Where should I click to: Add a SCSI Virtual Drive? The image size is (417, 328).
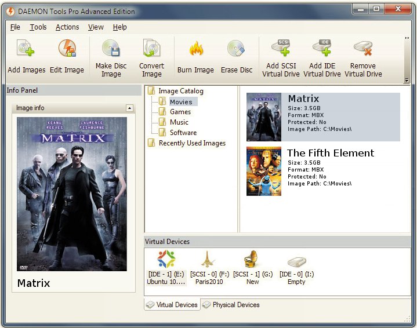coord(281,50)
